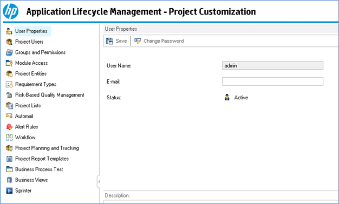Click the HP logo icon
This screenshot has height=204, width=339.
(11, 11)
